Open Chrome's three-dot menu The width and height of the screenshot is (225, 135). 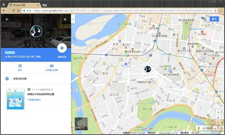(221, 11)
